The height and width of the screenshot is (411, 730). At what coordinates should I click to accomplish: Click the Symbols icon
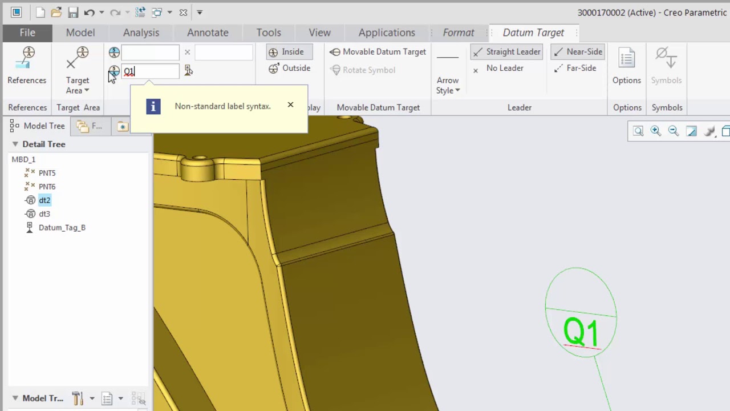pyautogui.click(x=666, y=59)
